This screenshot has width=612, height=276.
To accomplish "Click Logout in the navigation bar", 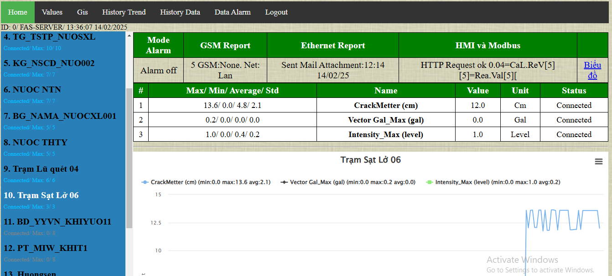I will [x=276, y=12].
